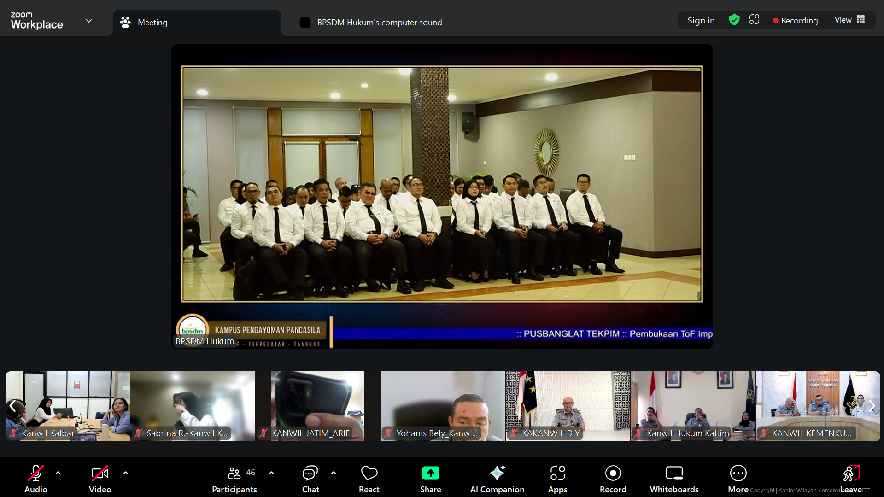Viewport: 884px width, 497px height.
Task: Click the green Share screen button
Action: (430, 479)
